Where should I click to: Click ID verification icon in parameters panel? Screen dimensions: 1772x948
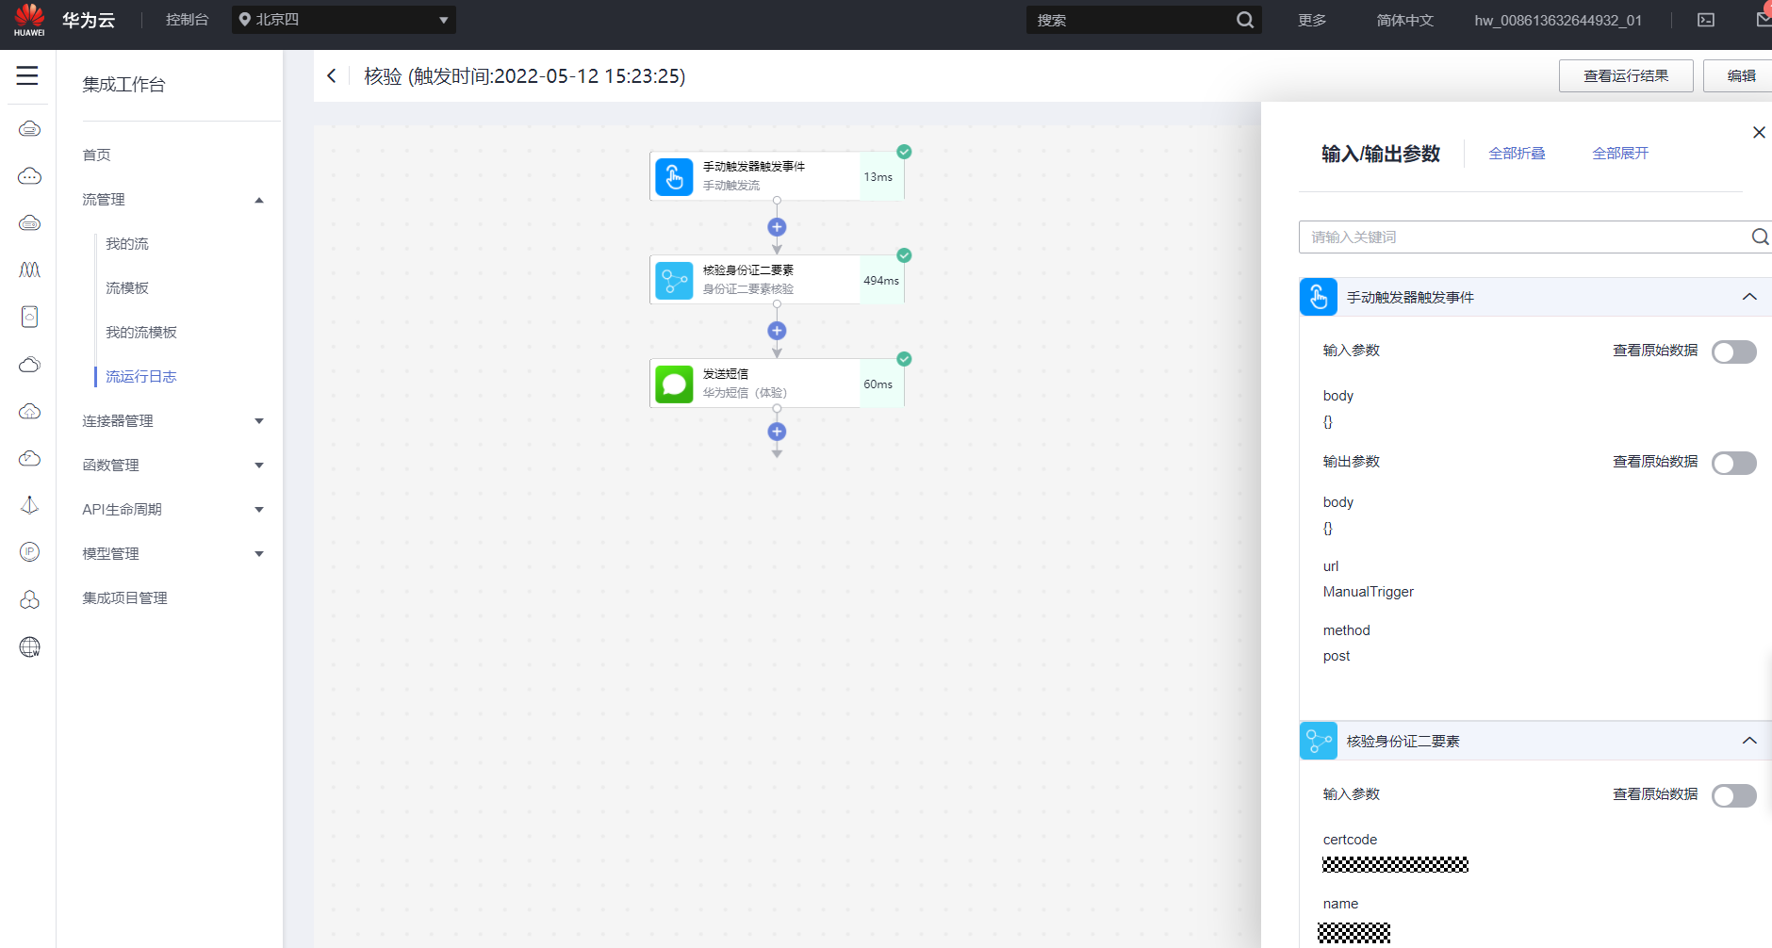click(x=1319, y=741)
